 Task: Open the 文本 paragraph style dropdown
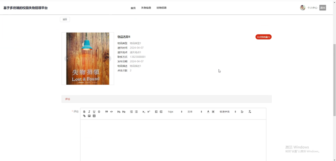click(195, 112)
